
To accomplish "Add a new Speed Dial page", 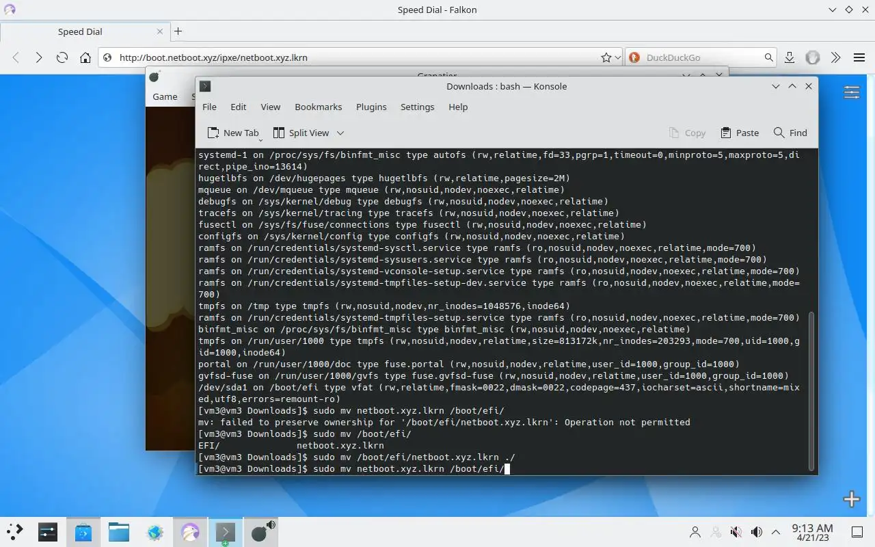I will [x=852, y=499].
